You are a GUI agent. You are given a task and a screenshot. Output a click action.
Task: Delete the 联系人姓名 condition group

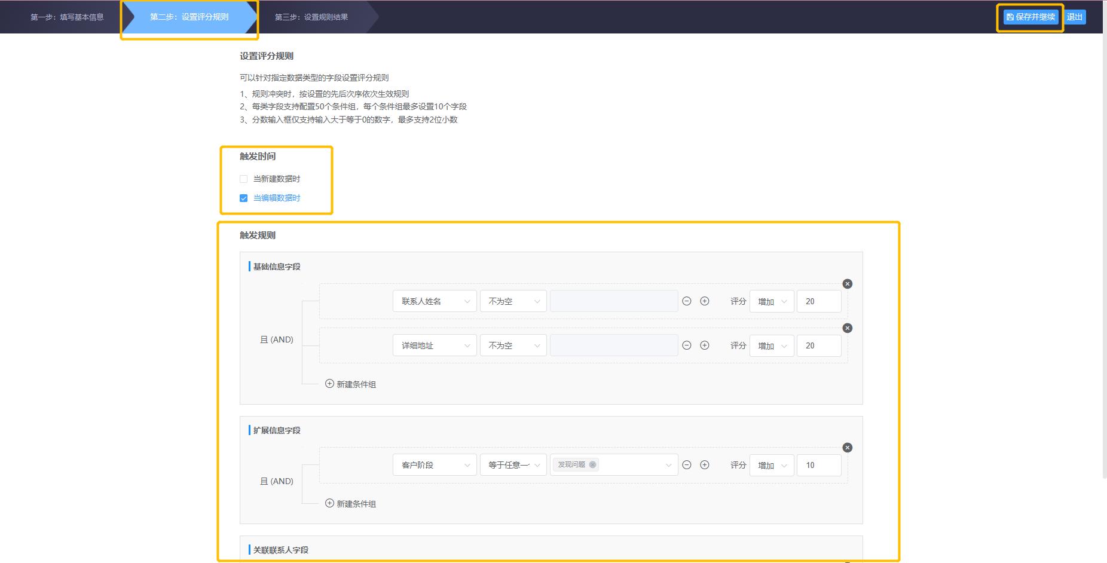click(847, 284)
